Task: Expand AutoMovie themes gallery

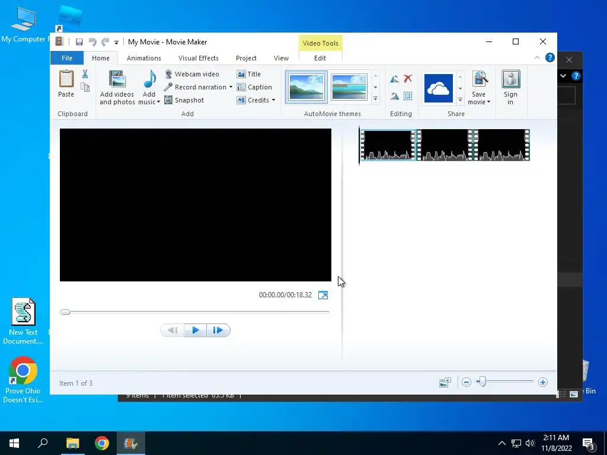Action: [375, 99]
